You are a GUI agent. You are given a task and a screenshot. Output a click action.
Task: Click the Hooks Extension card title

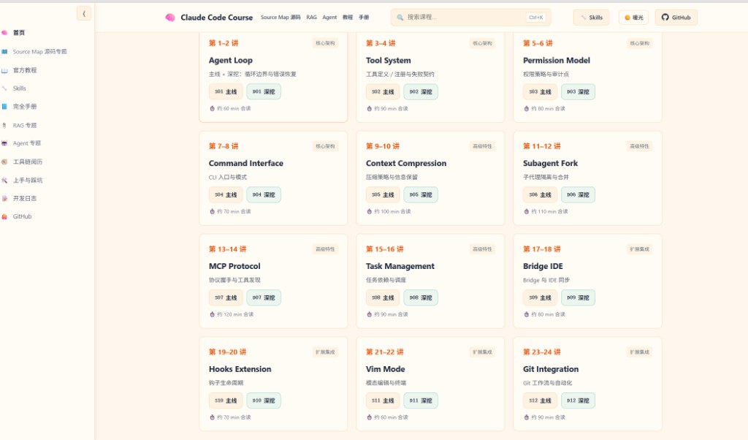240,369
